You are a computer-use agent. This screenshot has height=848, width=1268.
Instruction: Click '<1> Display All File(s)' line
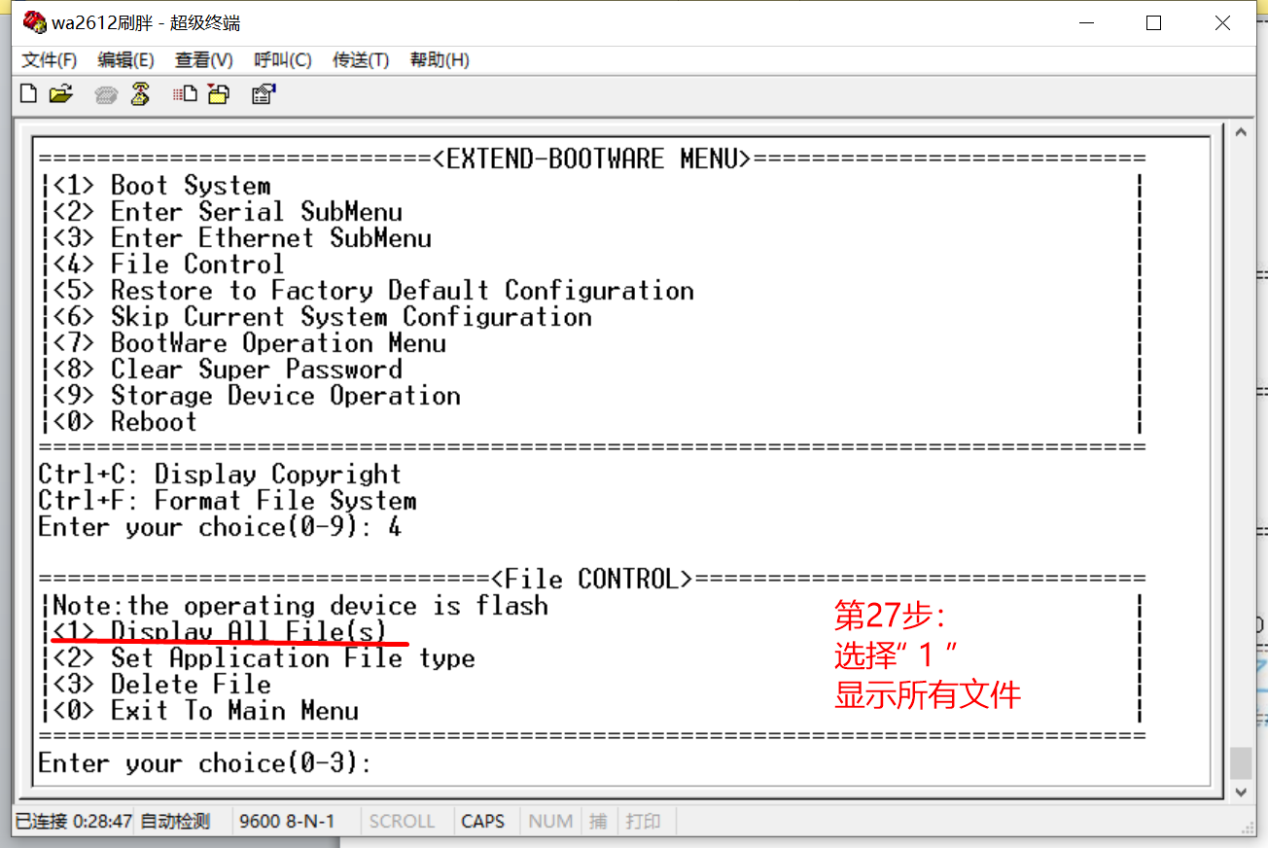[220, 632]
